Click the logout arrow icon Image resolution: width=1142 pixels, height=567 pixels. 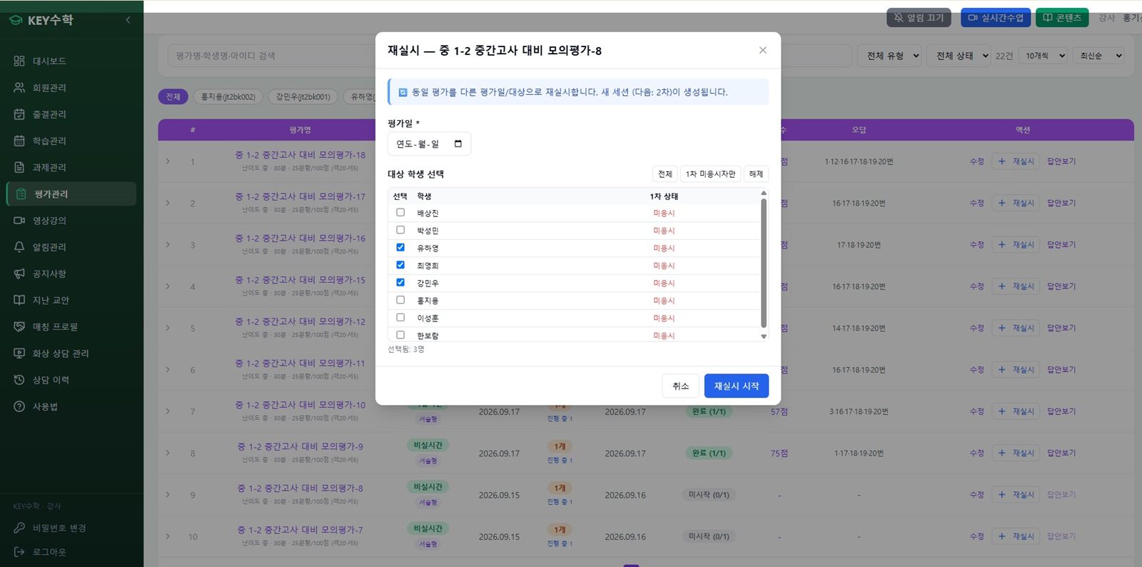tap(19, 552)
